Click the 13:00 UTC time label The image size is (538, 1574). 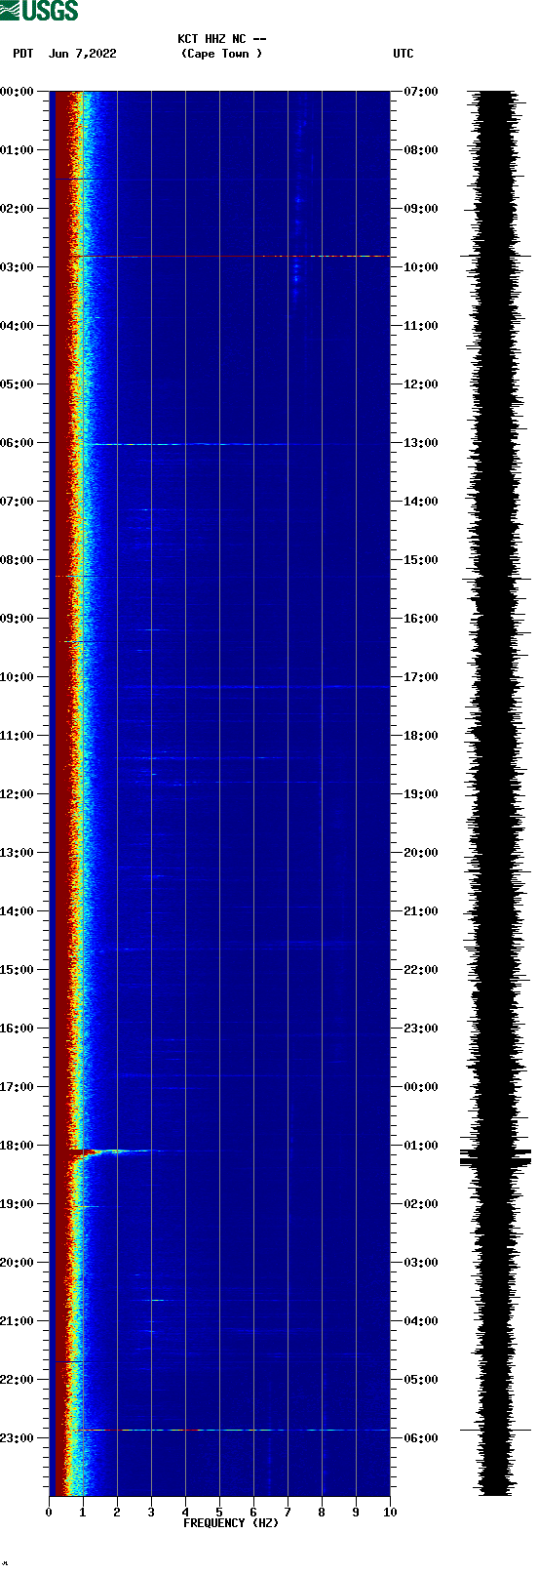pyautogui.click(x=421, y=443)
